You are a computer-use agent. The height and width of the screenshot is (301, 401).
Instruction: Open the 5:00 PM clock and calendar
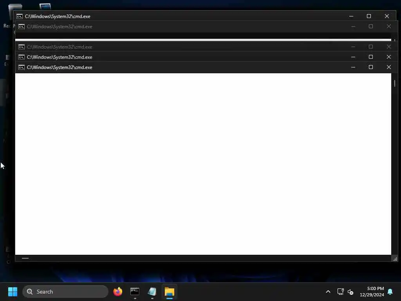click(372, 292)
